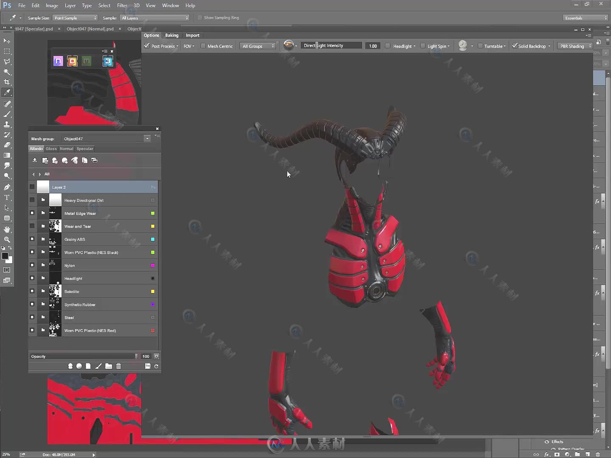Open the DDO plugin icon
The width and height of the screenshot is (611, 458).
click(72, 61)
